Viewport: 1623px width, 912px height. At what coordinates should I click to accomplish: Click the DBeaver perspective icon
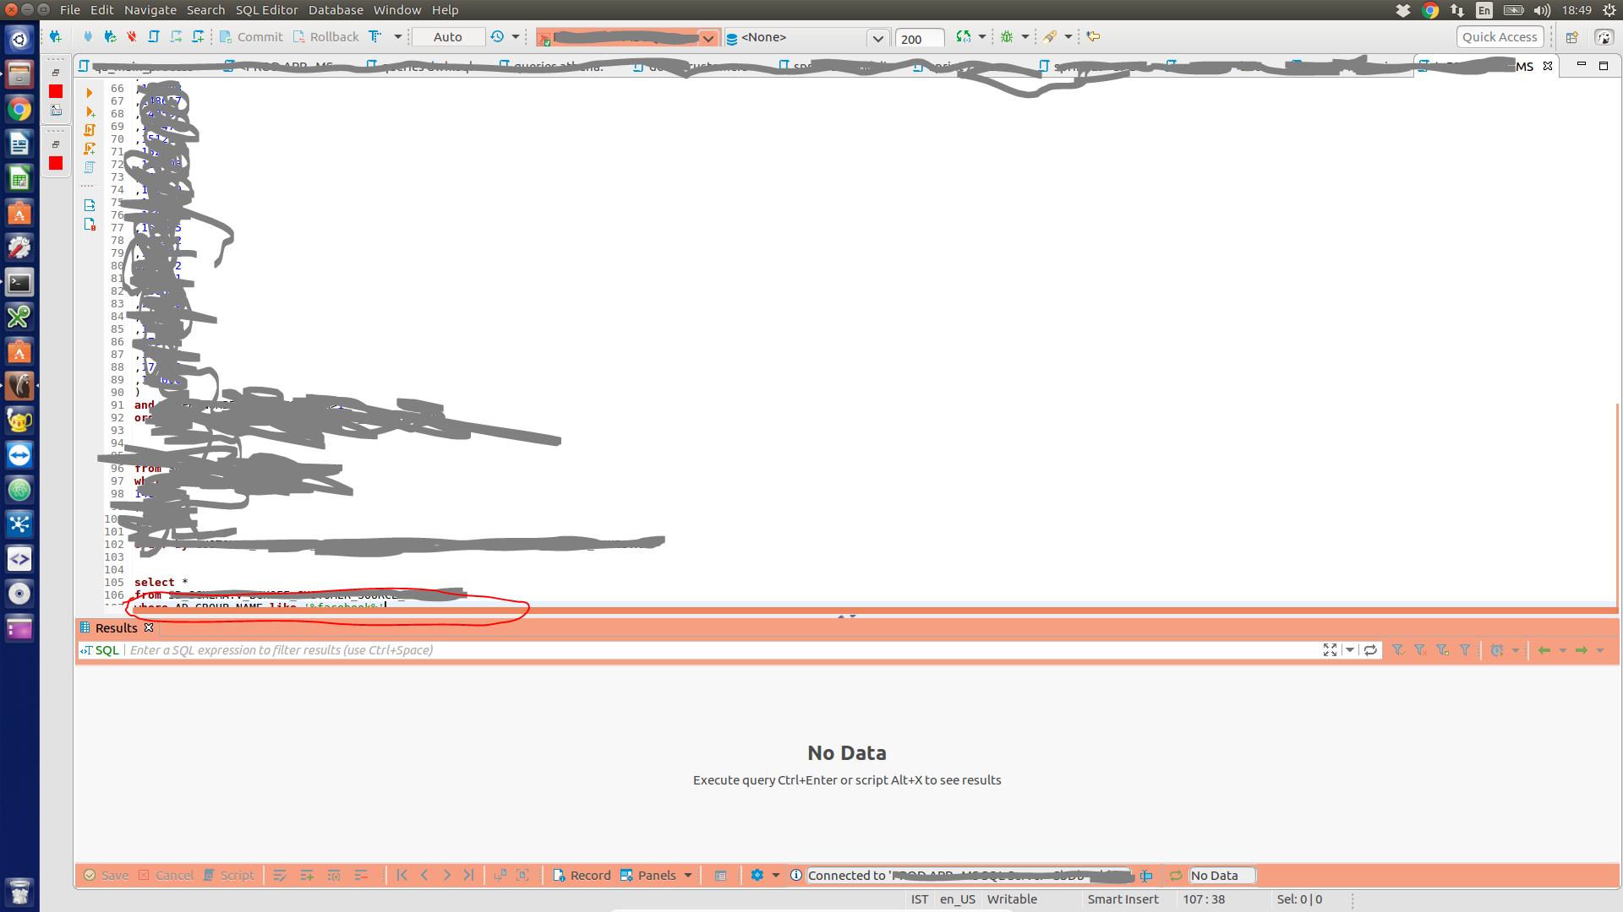coord(1604,37)
